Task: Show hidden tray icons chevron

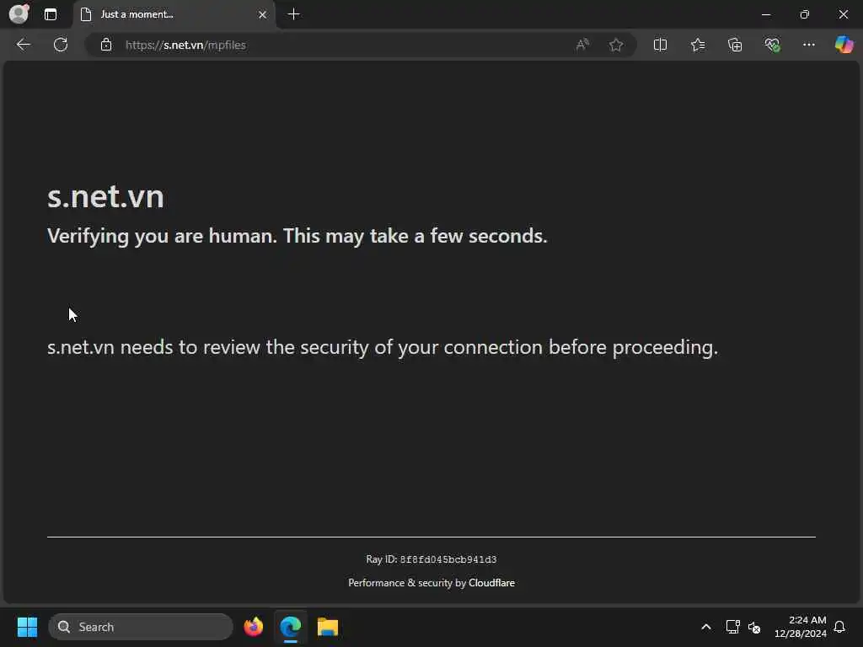Action: pyautogui.click(x=706, y=627)
